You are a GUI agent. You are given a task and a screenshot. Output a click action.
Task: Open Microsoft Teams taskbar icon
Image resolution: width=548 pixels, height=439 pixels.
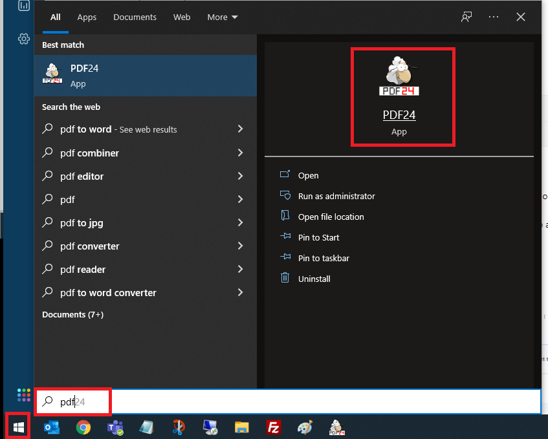tap(115, 427)
